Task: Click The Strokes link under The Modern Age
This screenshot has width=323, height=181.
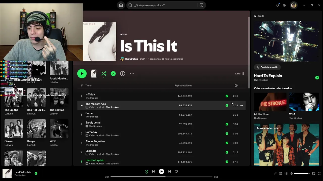Action: coord(112,107)
